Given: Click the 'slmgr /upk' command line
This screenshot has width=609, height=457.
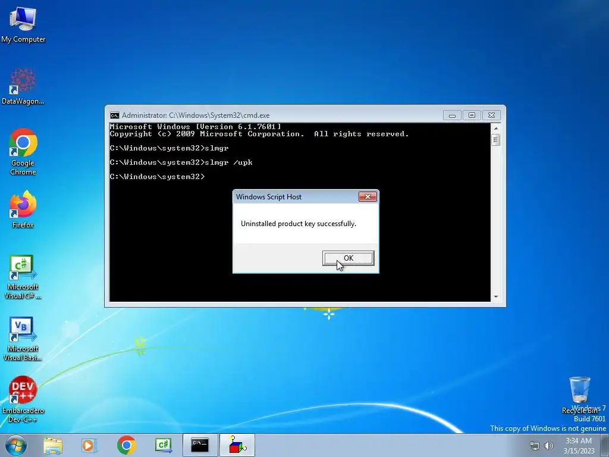Looking at the screenshot, I should 181,162.
